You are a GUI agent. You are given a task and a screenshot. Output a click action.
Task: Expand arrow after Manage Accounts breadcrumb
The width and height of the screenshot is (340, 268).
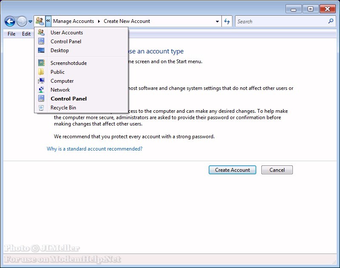[x=99, y=21]
